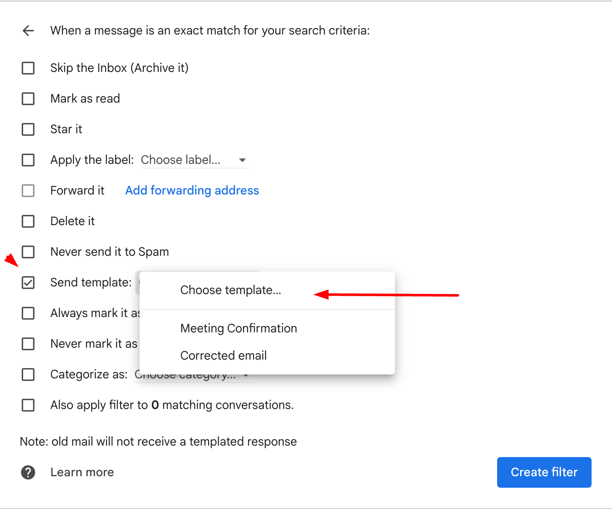This screenshot has height=509, width=612.
Task: Click the 'Forward it' label text
Action: (x=77, y=191)
